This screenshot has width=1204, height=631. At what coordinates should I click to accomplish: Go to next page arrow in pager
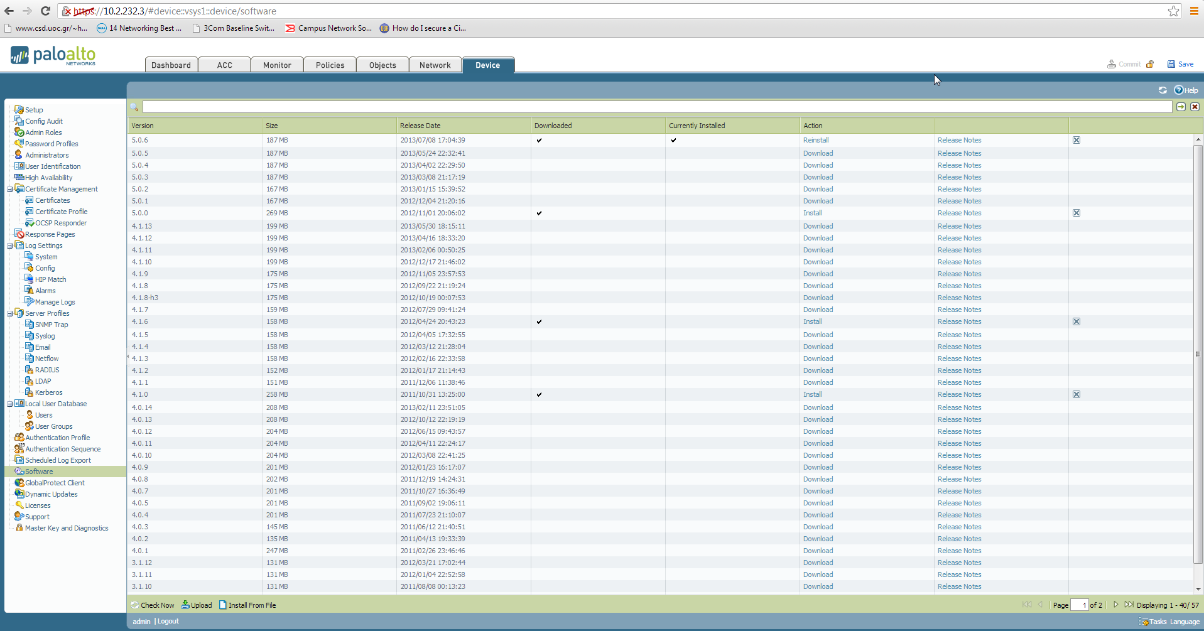[1115, 605]
